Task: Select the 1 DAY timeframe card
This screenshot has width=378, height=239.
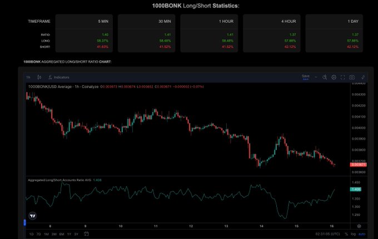Action: point(334,33)
